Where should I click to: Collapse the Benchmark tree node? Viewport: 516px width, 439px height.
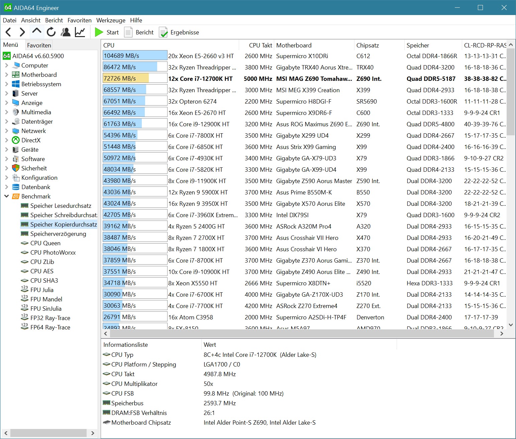click(x=7, y=196)
